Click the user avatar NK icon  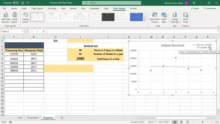(x=186, y=3)
